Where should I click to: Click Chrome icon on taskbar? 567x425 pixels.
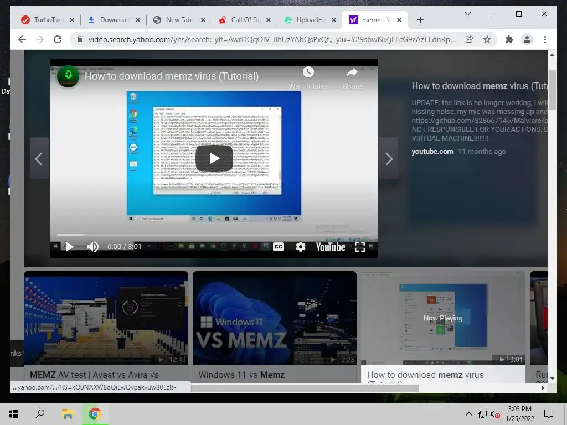[95, 414]
